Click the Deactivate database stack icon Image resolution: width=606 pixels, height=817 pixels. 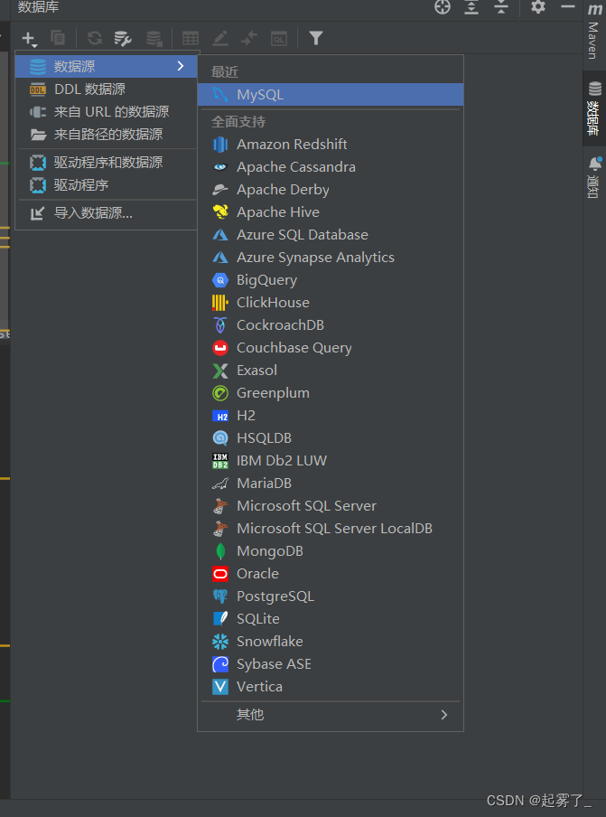[154, 39]
